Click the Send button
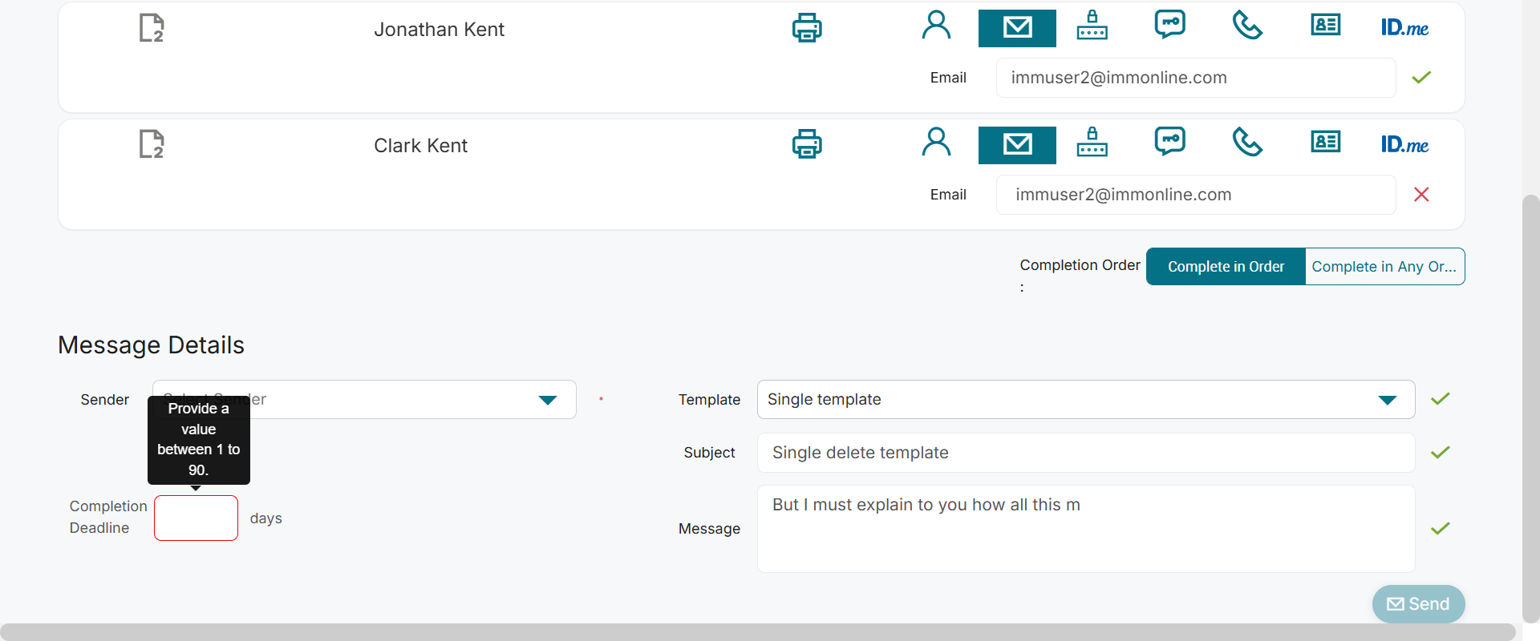Image resolution: width=1540 pixels, height=641 pixels. (x=1418, y=604)
